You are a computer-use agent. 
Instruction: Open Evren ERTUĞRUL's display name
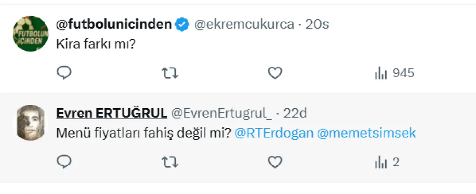pyautogui.click(x=111, y=113)
